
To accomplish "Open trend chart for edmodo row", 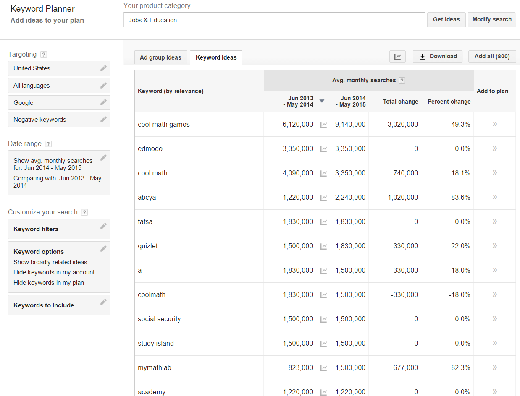I will 323,149.
